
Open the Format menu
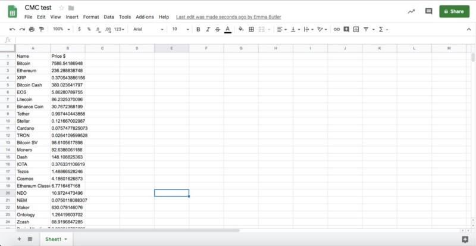pyautogui.click(x=91, y=17)
